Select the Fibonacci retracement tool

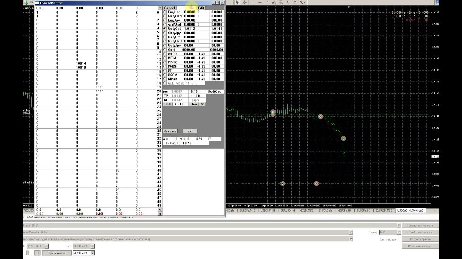point(281,2)
